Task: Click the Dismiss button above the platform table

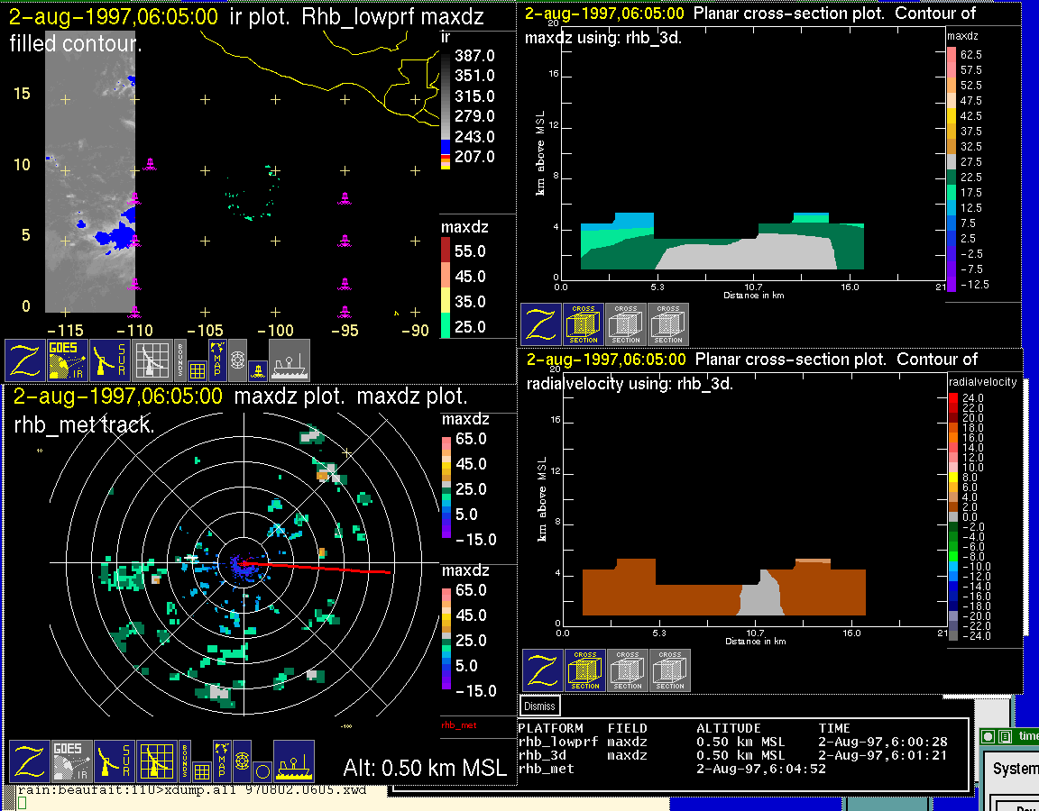Action: [x=540, y=706]
